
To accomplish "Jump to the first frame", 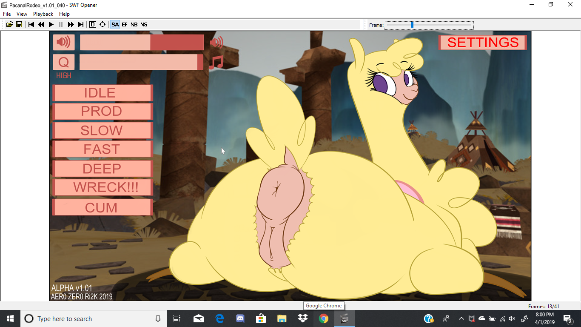I will point(31,25).
